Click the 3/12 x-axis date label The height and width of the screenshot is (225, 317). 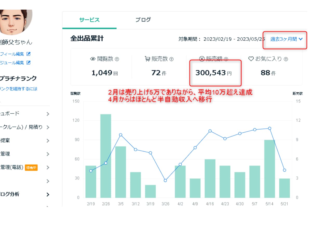[136, 204]
